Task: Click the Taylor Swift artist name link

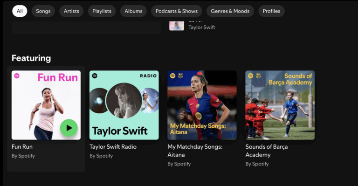Action: click(202, 28)
